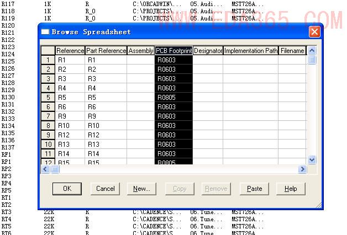Select row header 4
The width and height of the screenshot is (347, 235).
pos(48,88)
